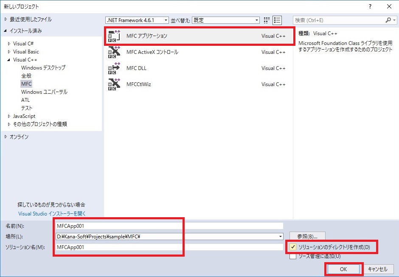Viewport: 399px width, 277px height.
Task: Select the MFC DLL template icon
Action: 114,68
